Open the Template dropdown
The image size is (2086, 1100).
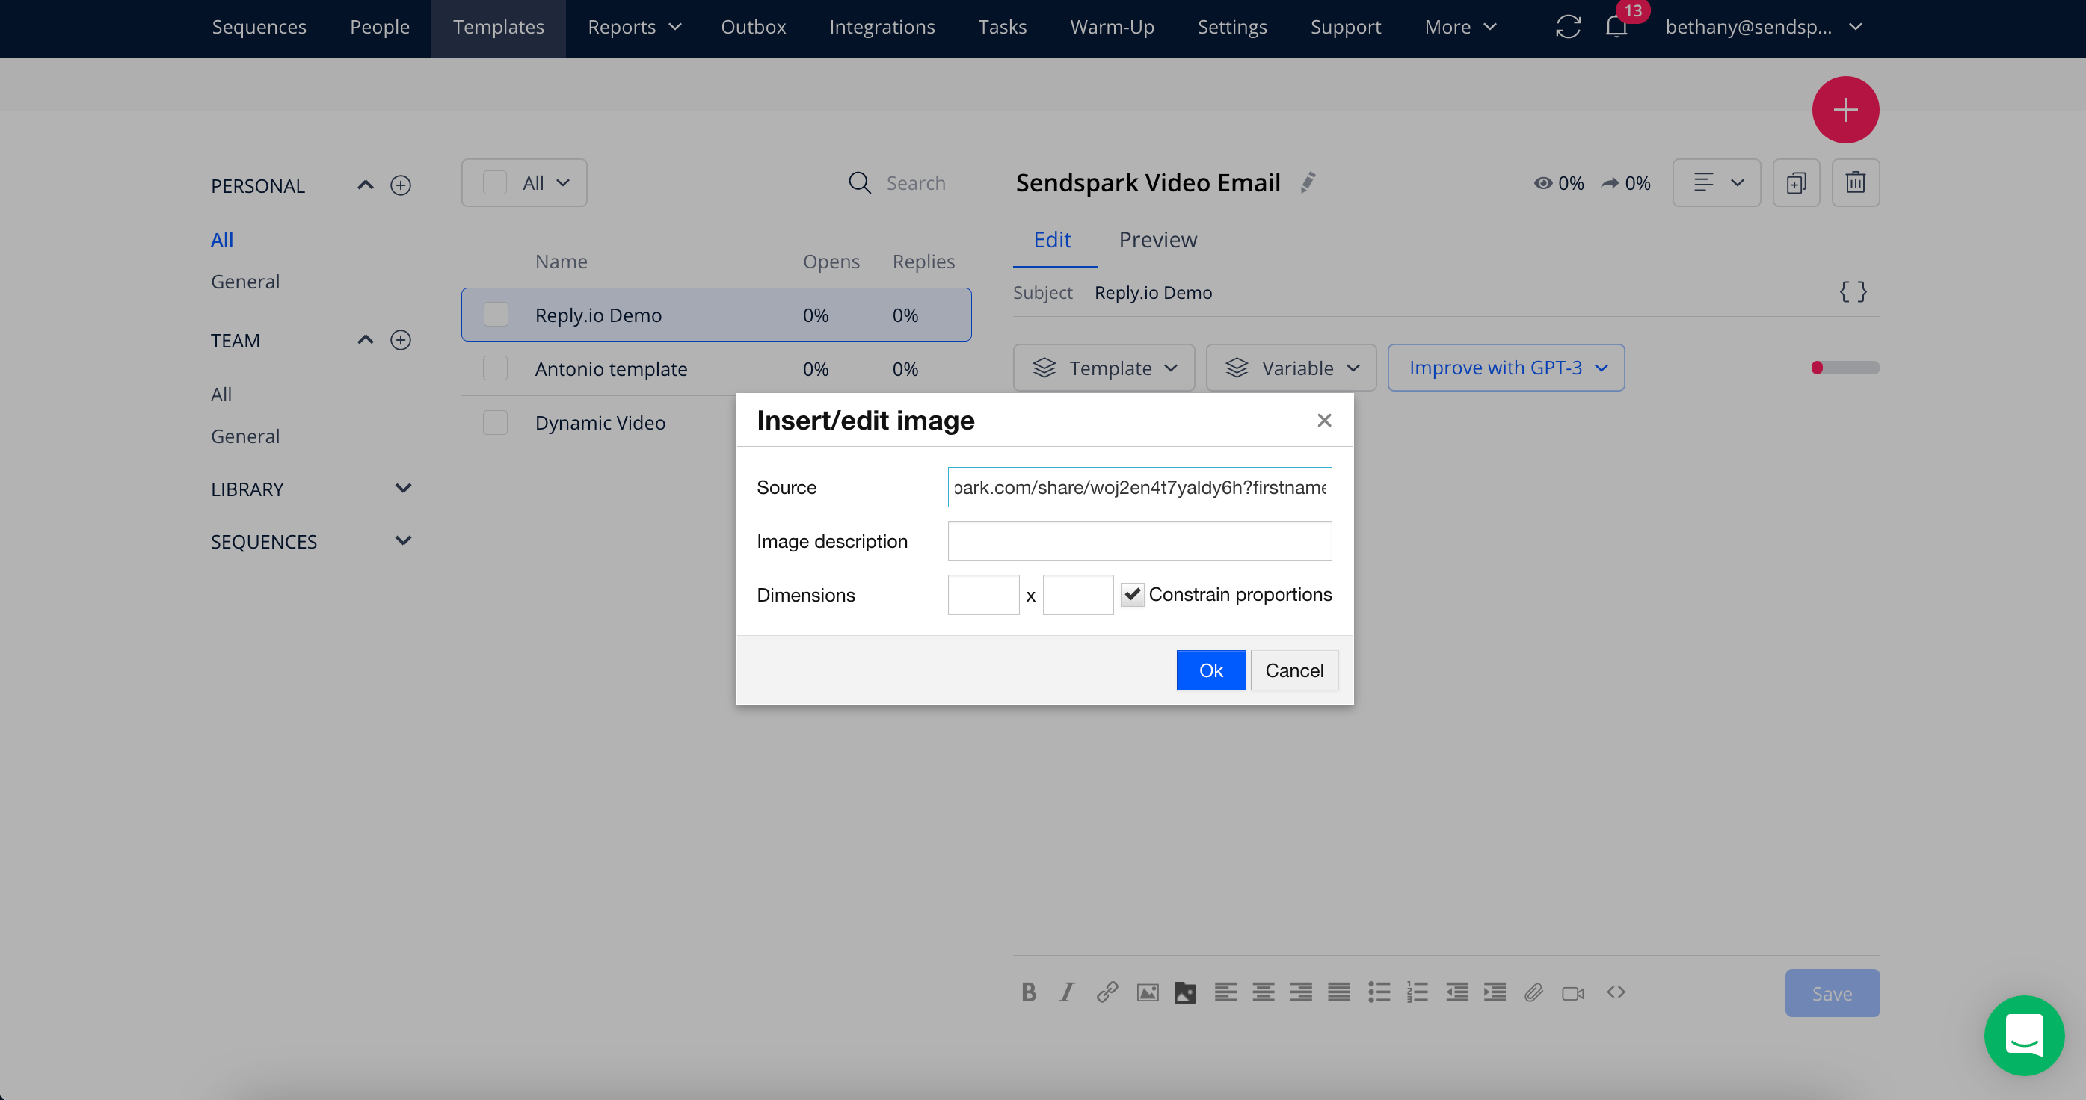click(x=1104, y=368)
